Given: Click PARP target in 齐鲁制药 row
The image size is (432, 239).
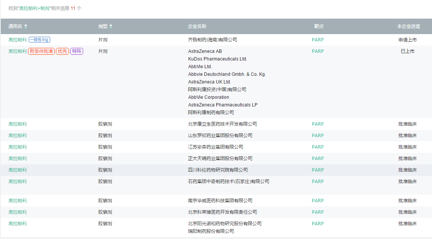Looking at the screenshot, I should pos(318,40).
